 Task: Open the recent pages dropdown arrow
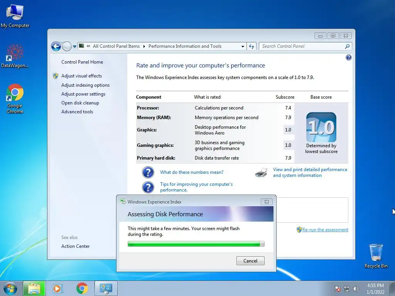coord(74,47)
